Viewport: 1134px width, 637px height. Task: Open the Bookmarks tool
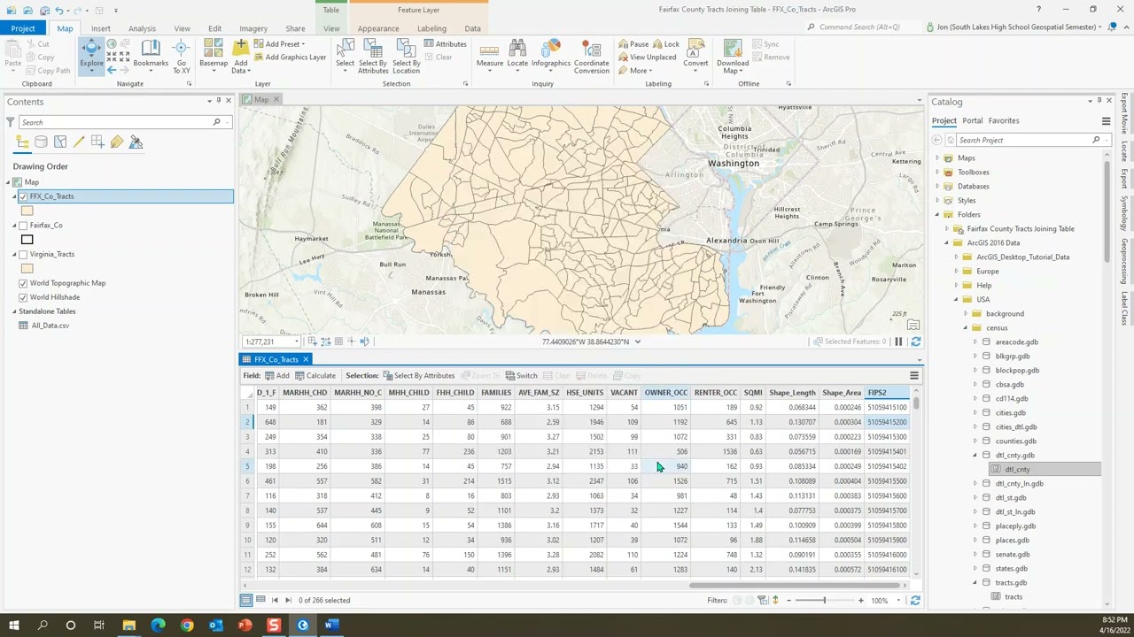click(x=151, y=55)
